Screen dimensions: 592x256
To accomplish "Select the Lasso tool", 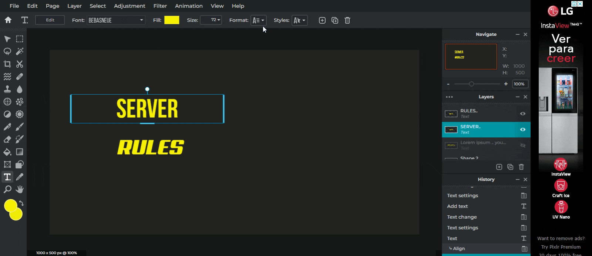I will pyautogui.click(x=7, y=51).
